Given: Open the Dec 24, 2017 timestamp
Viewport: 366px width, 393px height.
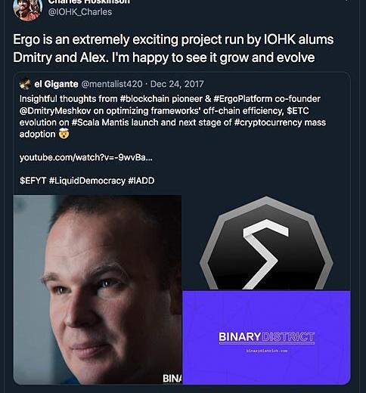Looking at the screenshot, I should tap(177, 84).
